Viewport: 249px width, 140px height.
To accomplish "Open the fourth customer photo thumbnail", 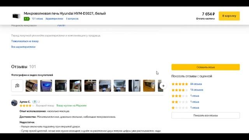I will 75,86.
